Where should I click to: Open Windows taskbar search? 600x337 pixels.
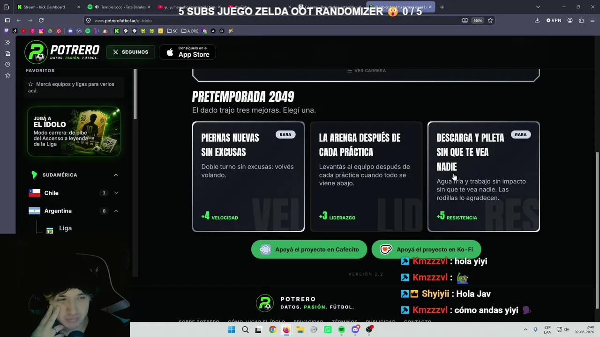(245, 330)
